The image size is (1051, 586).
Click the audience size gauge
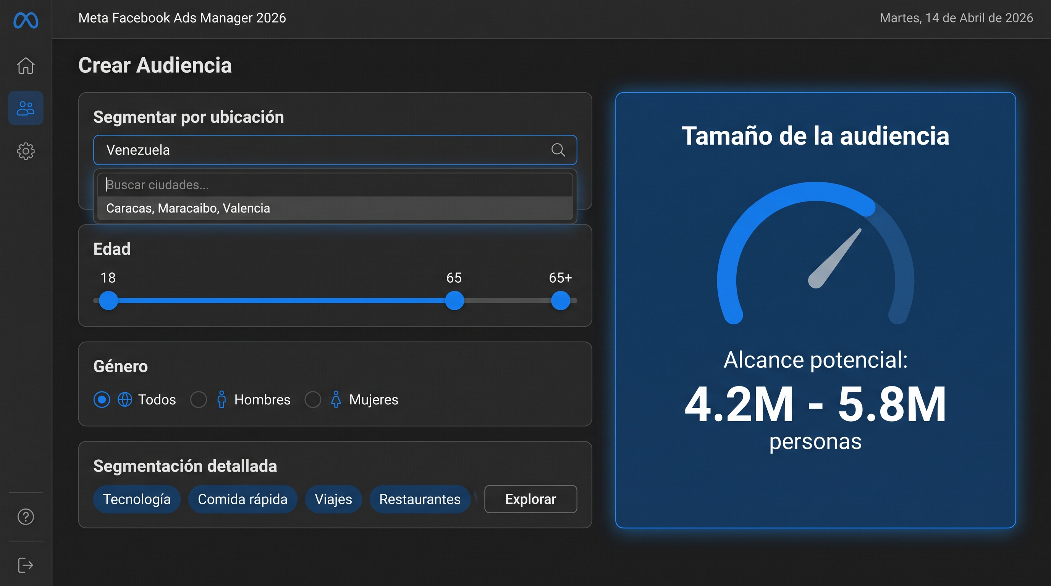click(816, 253)
